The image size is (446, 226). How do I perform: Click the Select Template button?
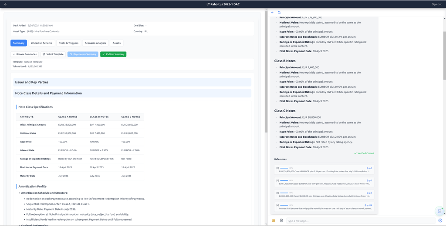(53, 54)
